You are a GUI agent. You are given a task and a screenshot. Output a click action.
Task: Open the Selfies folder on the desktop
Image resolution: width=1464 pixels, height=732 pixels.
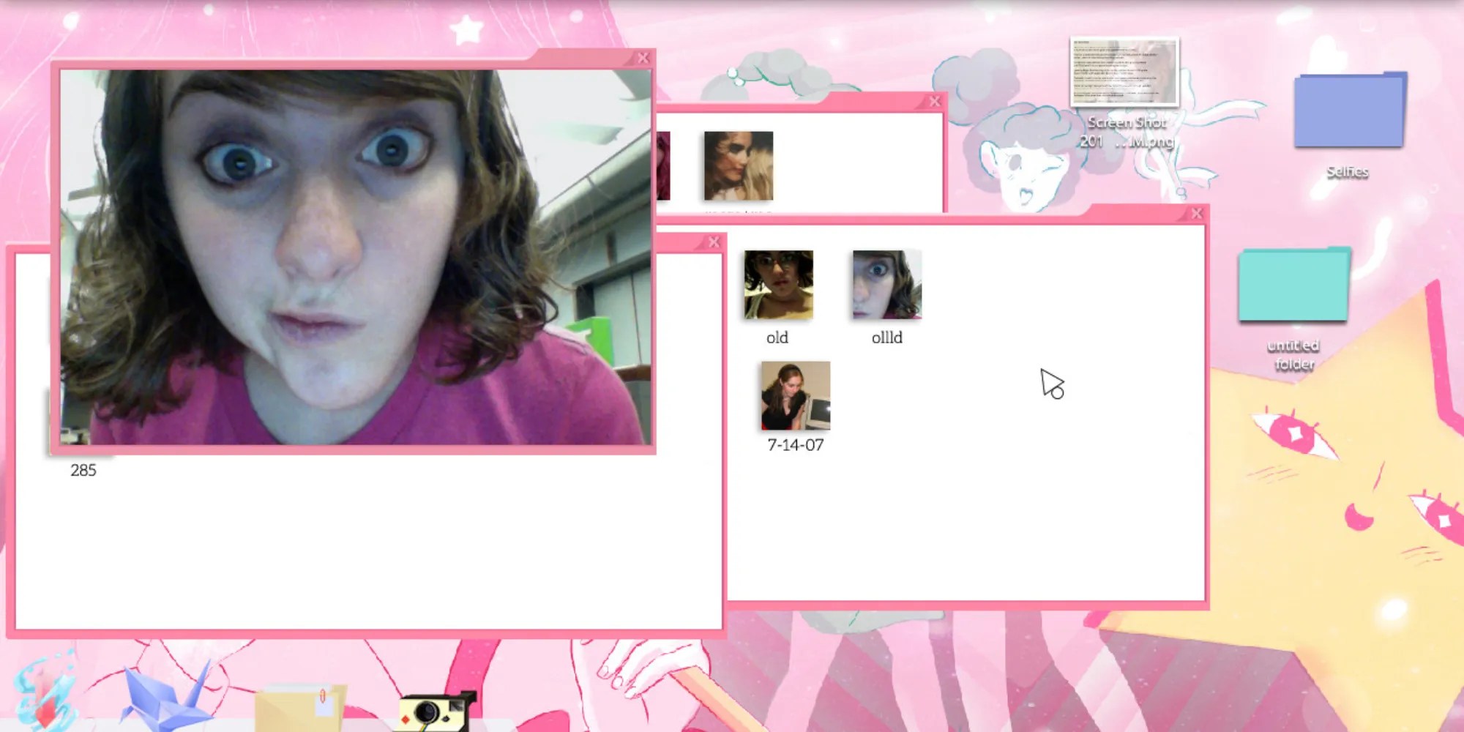[x=1350, y=110]
